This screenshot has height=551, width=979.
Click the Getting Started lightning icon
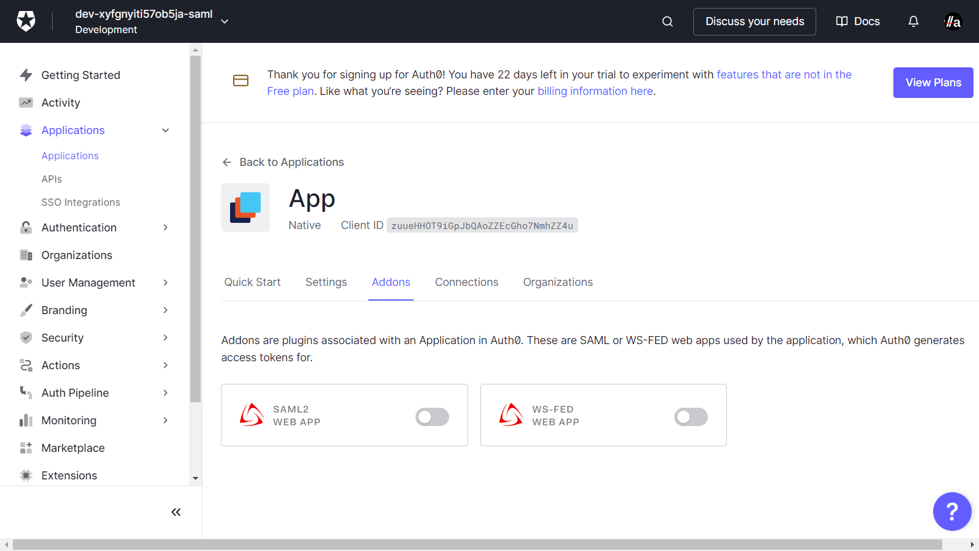26,75
